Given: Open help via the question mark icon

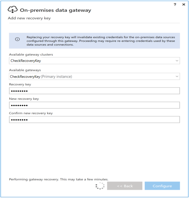Looking at the screenshot, I should click(175, 5).
